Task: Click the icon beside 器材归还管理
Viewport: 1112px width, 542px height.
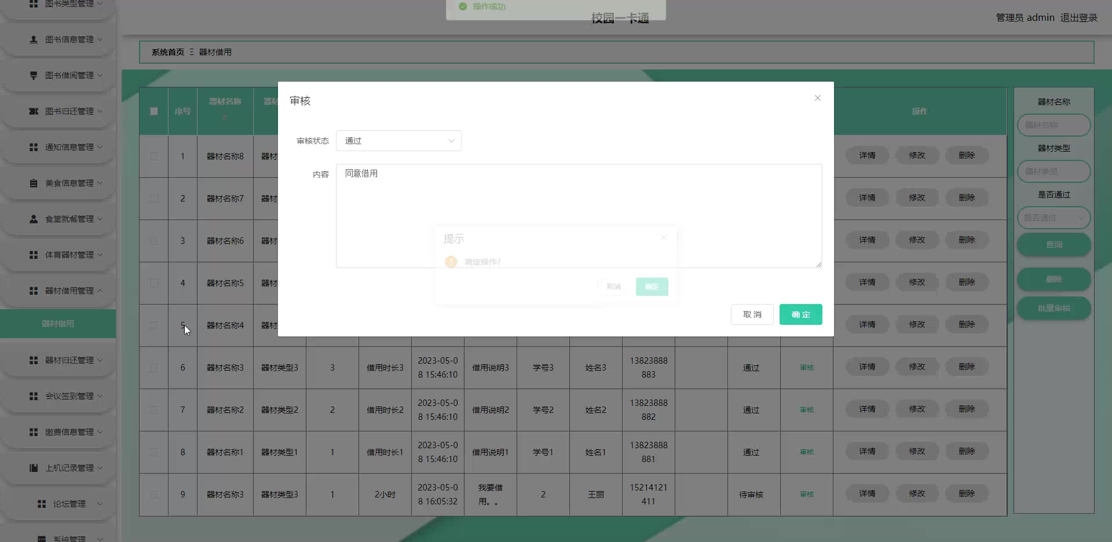Action: pos(34,360)
